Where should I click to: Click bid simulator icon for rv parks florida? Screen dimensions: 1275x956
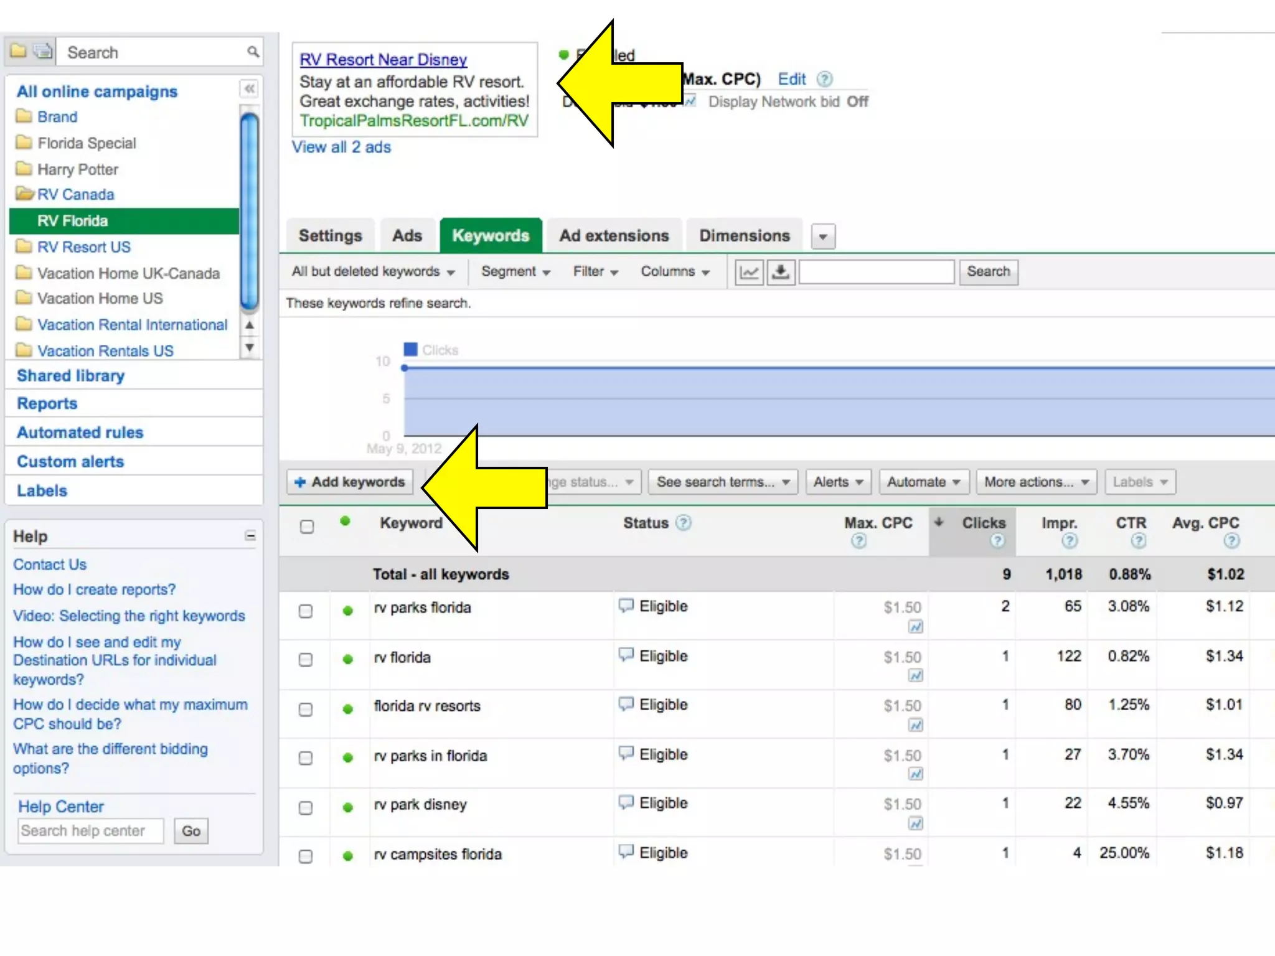tap(915, 627)
